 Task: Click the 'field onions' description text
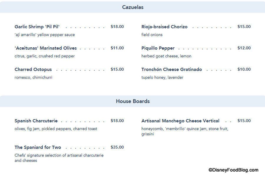pos(152,35)
